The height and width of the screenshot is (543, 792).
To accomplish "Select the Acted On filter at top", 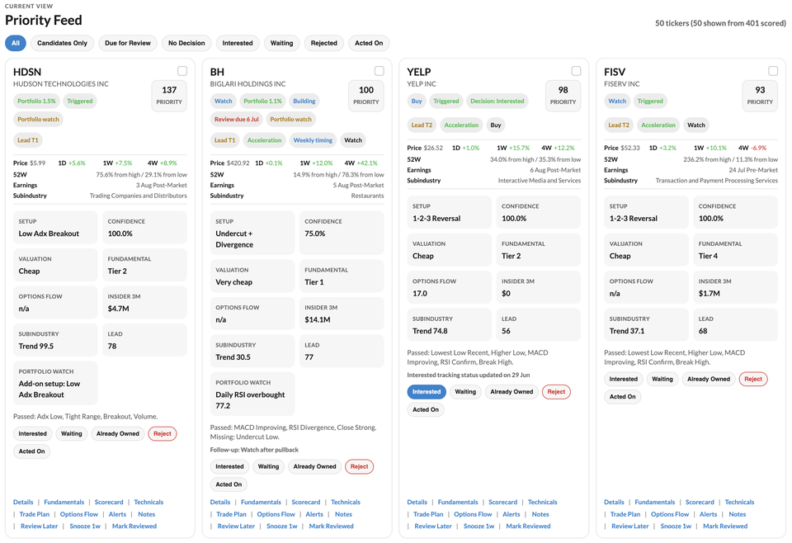I will tap(369, 43).
